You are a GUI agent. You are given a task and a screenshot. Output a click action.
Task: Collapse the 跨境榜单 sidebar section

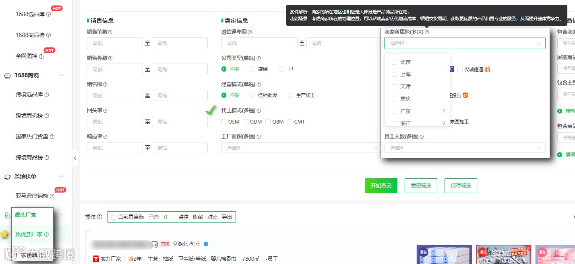coord(61,177)
